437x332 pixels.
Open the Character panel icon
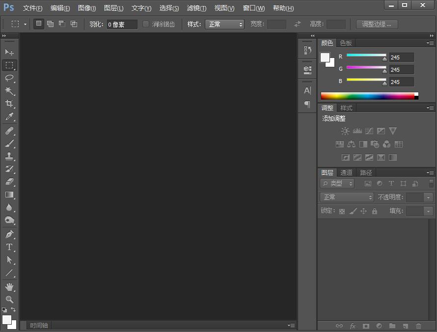[x=307, y=90]
